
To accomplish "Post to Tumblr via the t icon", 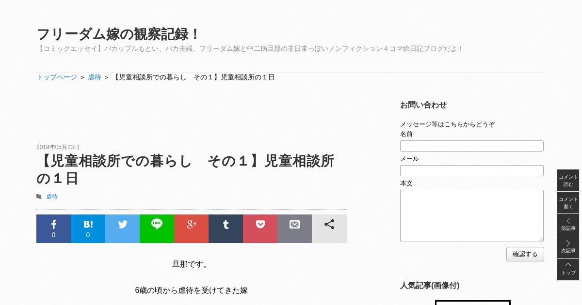I will 226,229.
